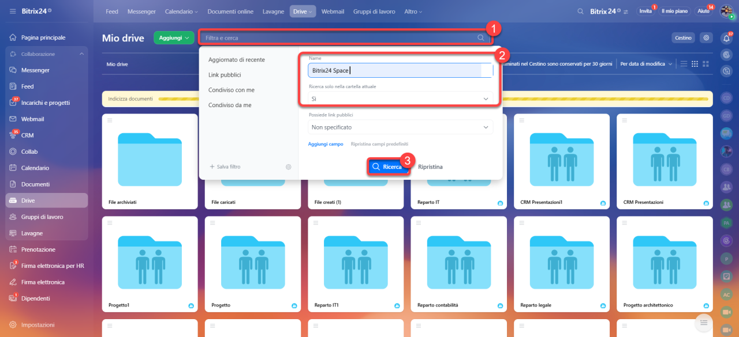Open Drive settings gear next to Cestino
The width and height of the screenshot is (739, 337).
coord(706,37)
